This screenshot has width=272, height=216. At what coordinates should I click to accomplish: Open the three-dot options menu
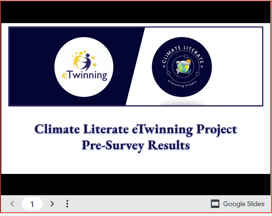(x=67, y=204)
